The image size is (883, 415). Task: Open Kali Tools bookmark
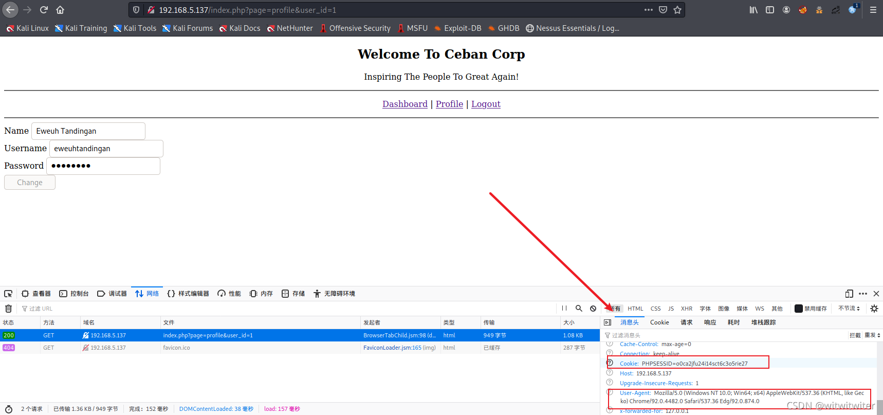coord(135,28)
